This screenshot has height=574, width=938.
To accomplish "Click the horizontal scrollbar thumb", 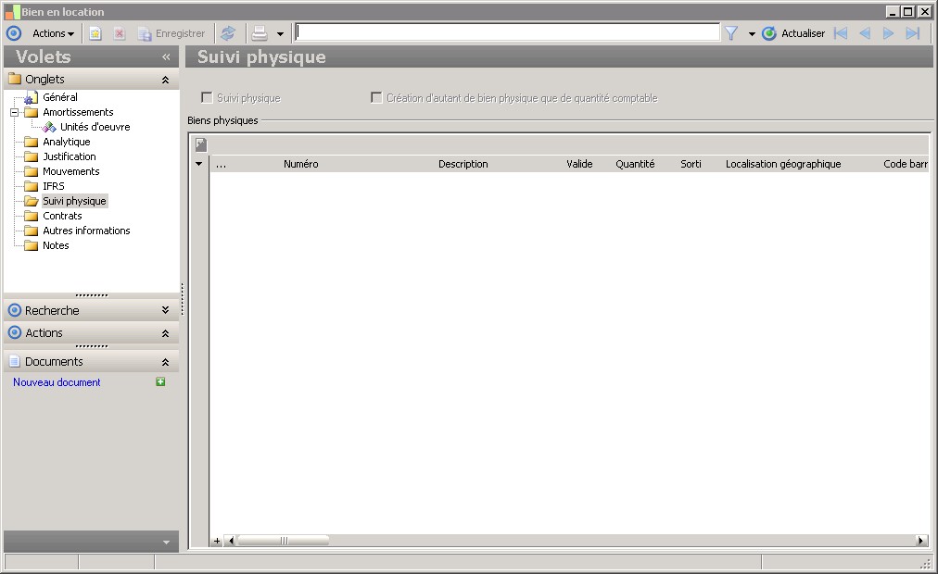I will point(283,541).
